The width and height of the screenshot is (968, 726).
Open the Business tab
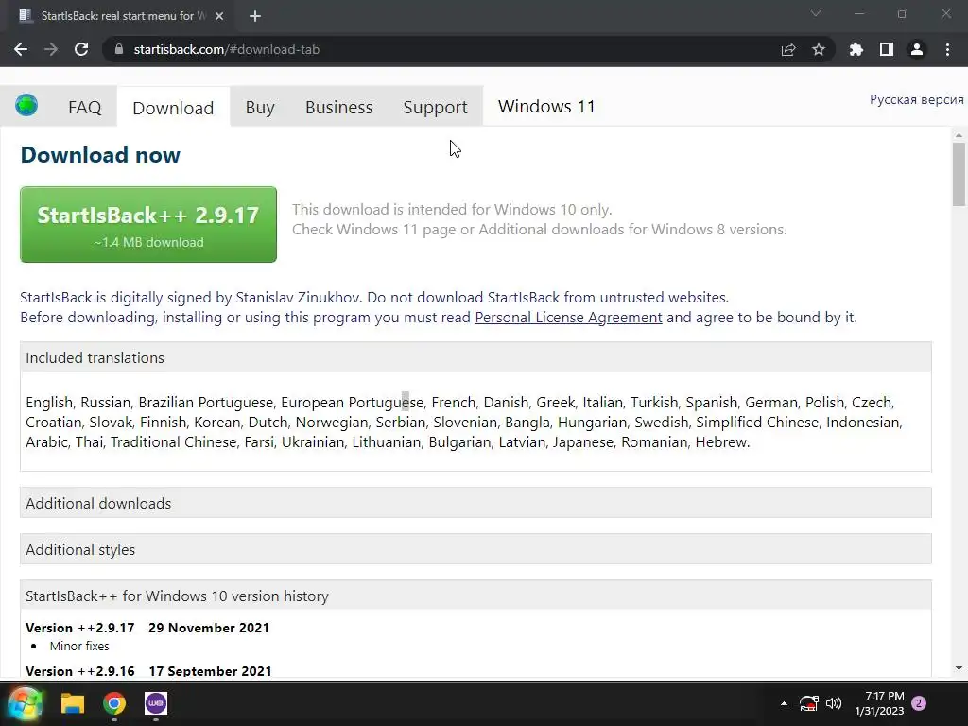tap(339, 108)
